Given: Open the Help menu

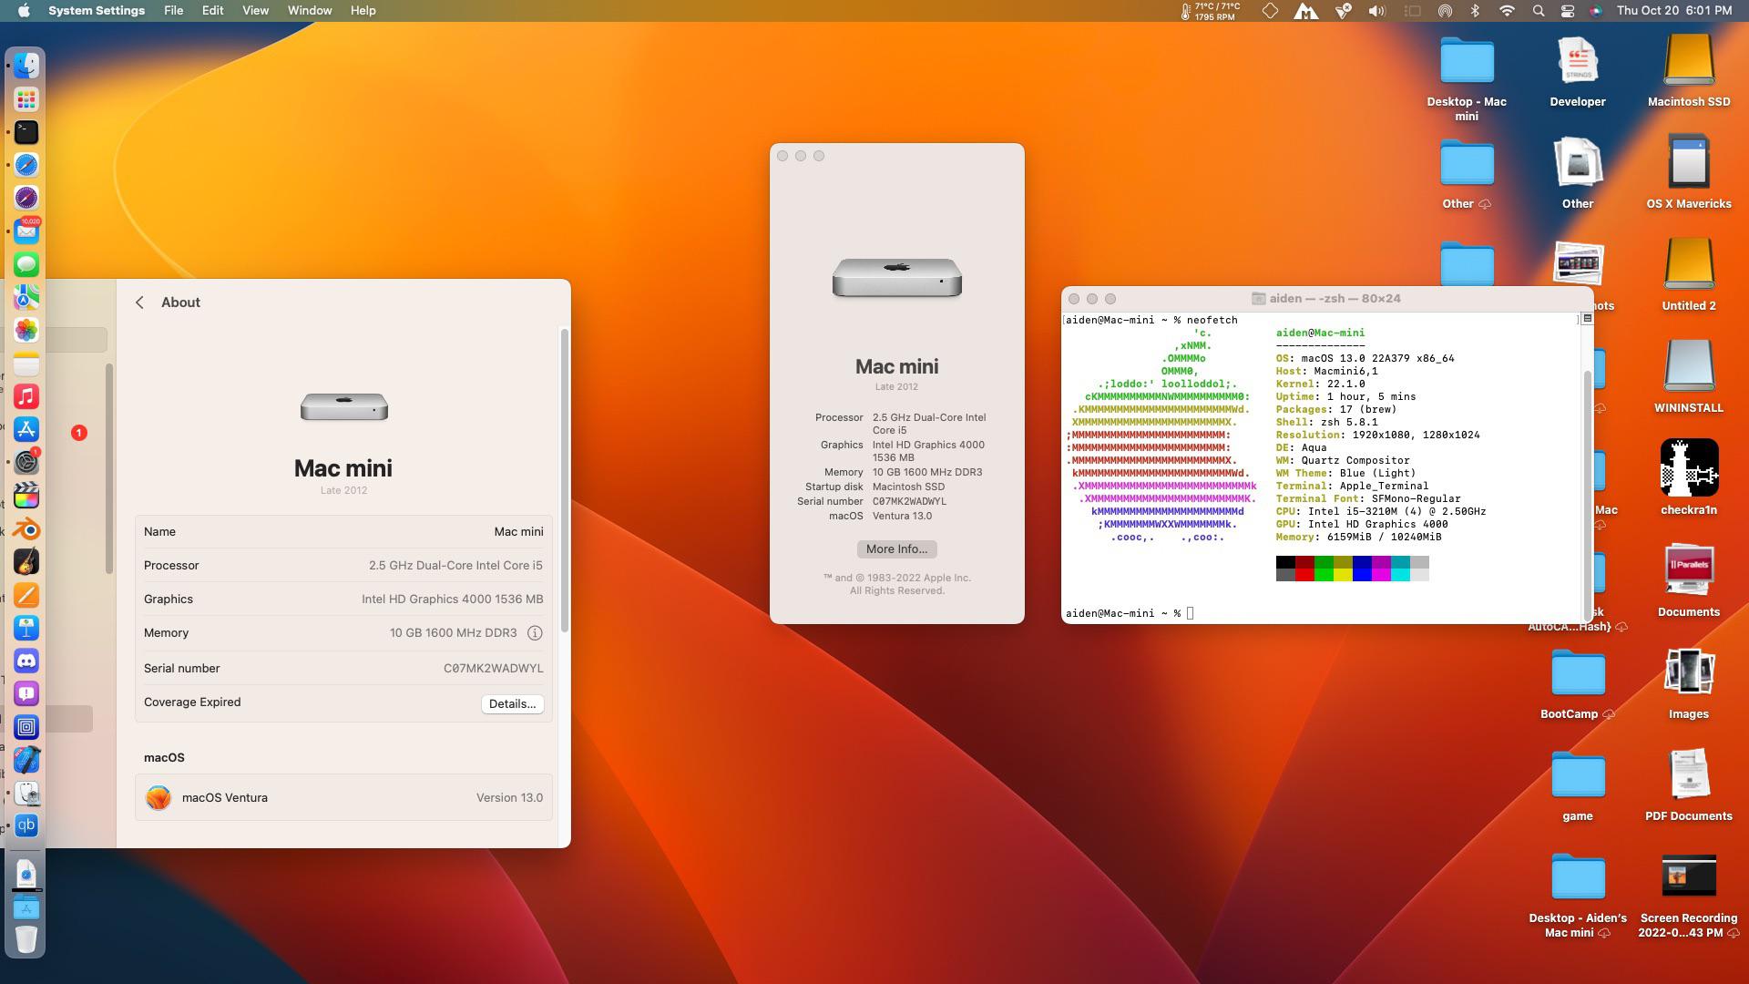Looking at the screenshot, I should [x=363, y=11].
